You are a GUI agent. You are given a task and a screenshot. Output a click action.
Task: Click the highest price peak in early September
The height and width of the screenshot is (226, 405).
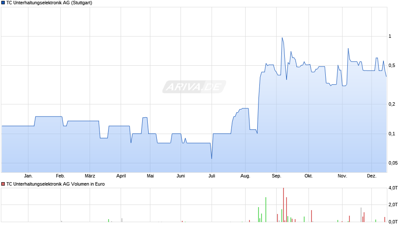point(282,38)
